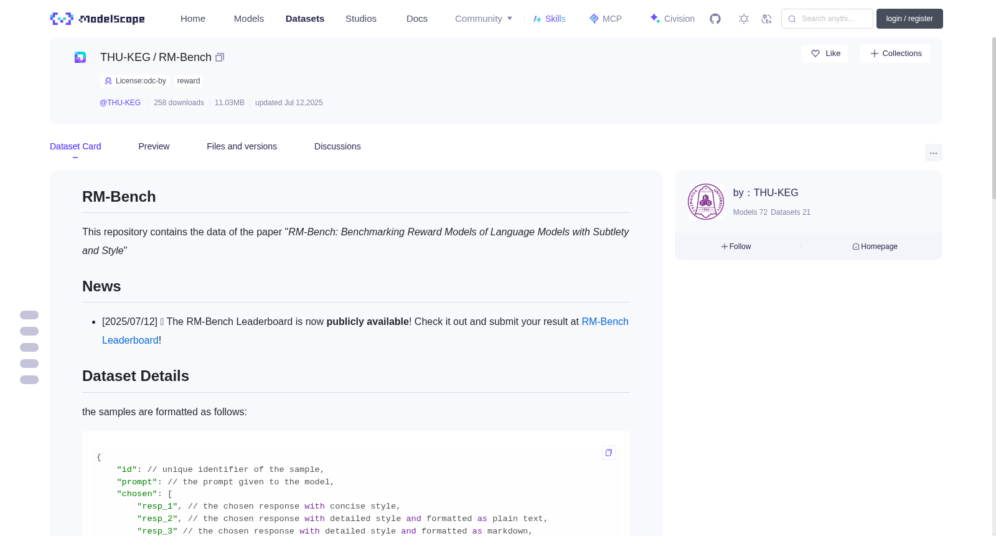
Task: Navigate to Studios
Action: [x=361, y=19]
